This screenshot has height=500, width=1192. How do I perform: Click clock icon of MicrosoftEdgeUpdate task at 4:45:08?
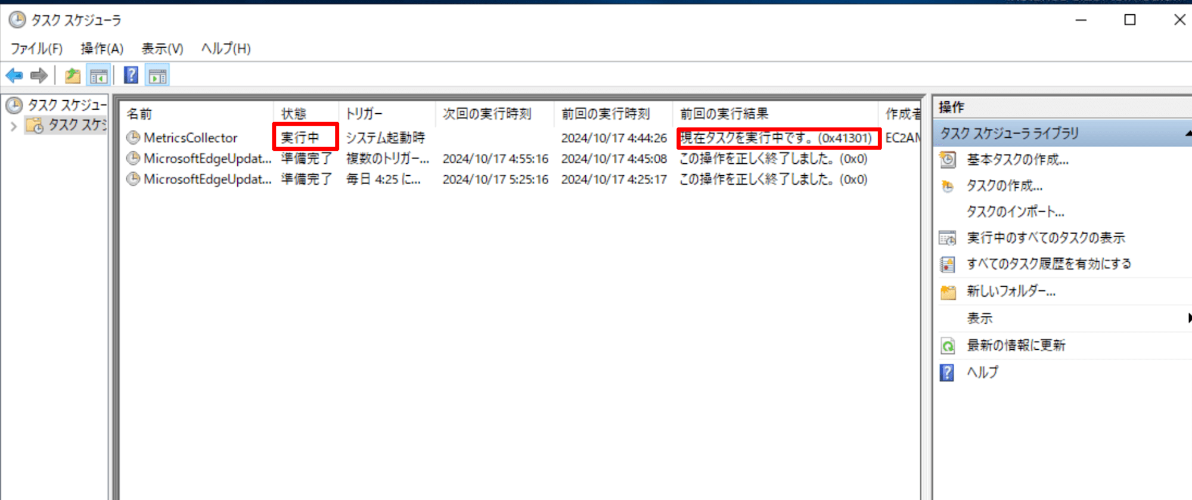(133, 159)
